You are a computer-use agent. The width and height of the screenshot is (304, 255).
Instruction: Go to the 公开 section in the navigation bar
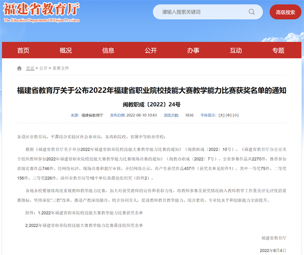(x=151, y=50)
